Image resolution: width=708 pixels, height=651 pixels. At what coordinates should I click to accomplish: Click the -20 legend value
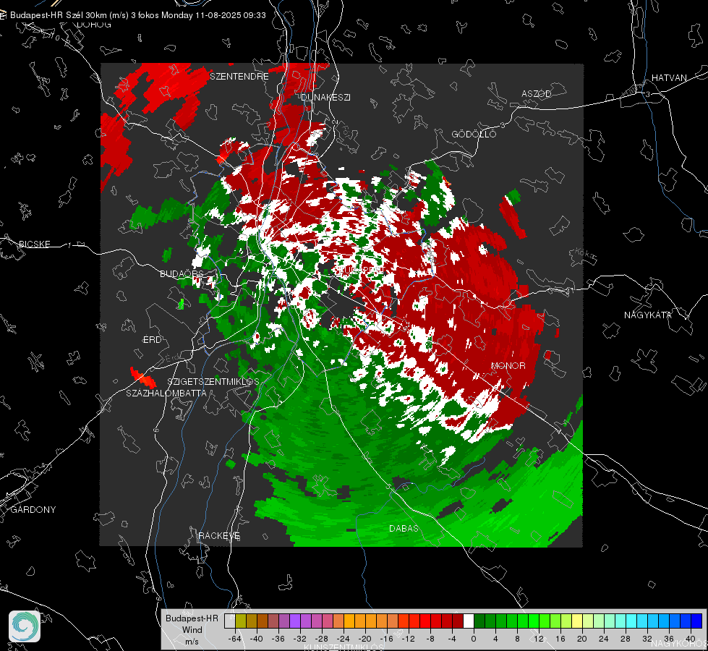[x=364, y=639]
